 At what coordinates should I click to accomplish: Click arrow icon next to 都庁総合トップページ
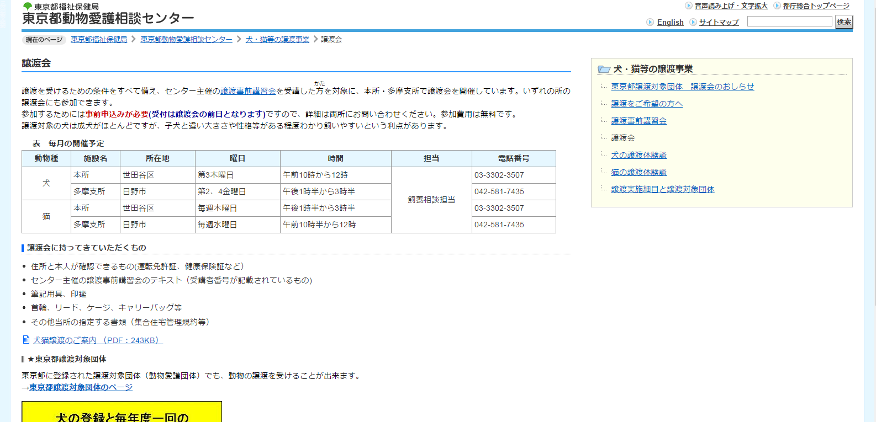[777, 6]
